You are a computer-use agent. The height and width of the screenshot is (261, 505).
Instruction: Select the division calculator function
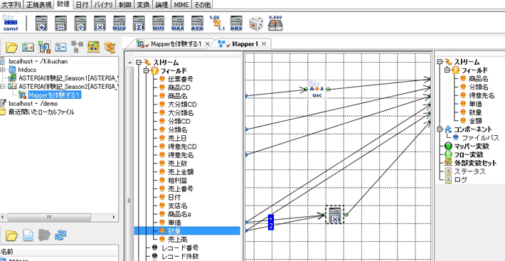coord(80,23)
